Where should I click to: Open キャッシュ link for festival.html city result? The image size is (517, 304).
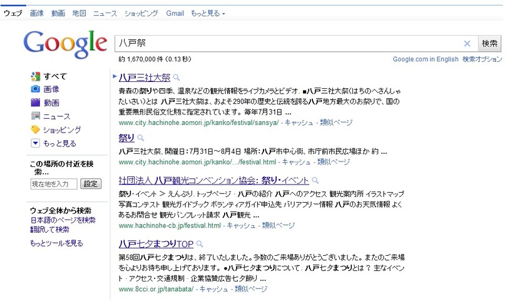pyautogui.click(x=296, y=162)
